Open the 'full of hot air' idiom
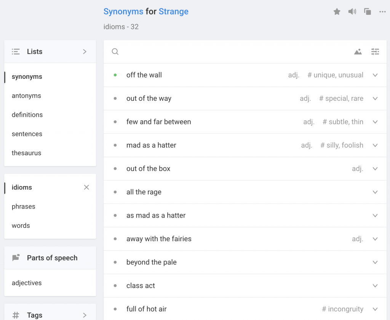Image resolution: width=390 pixels, height=320 pixels. coord(147,309)
